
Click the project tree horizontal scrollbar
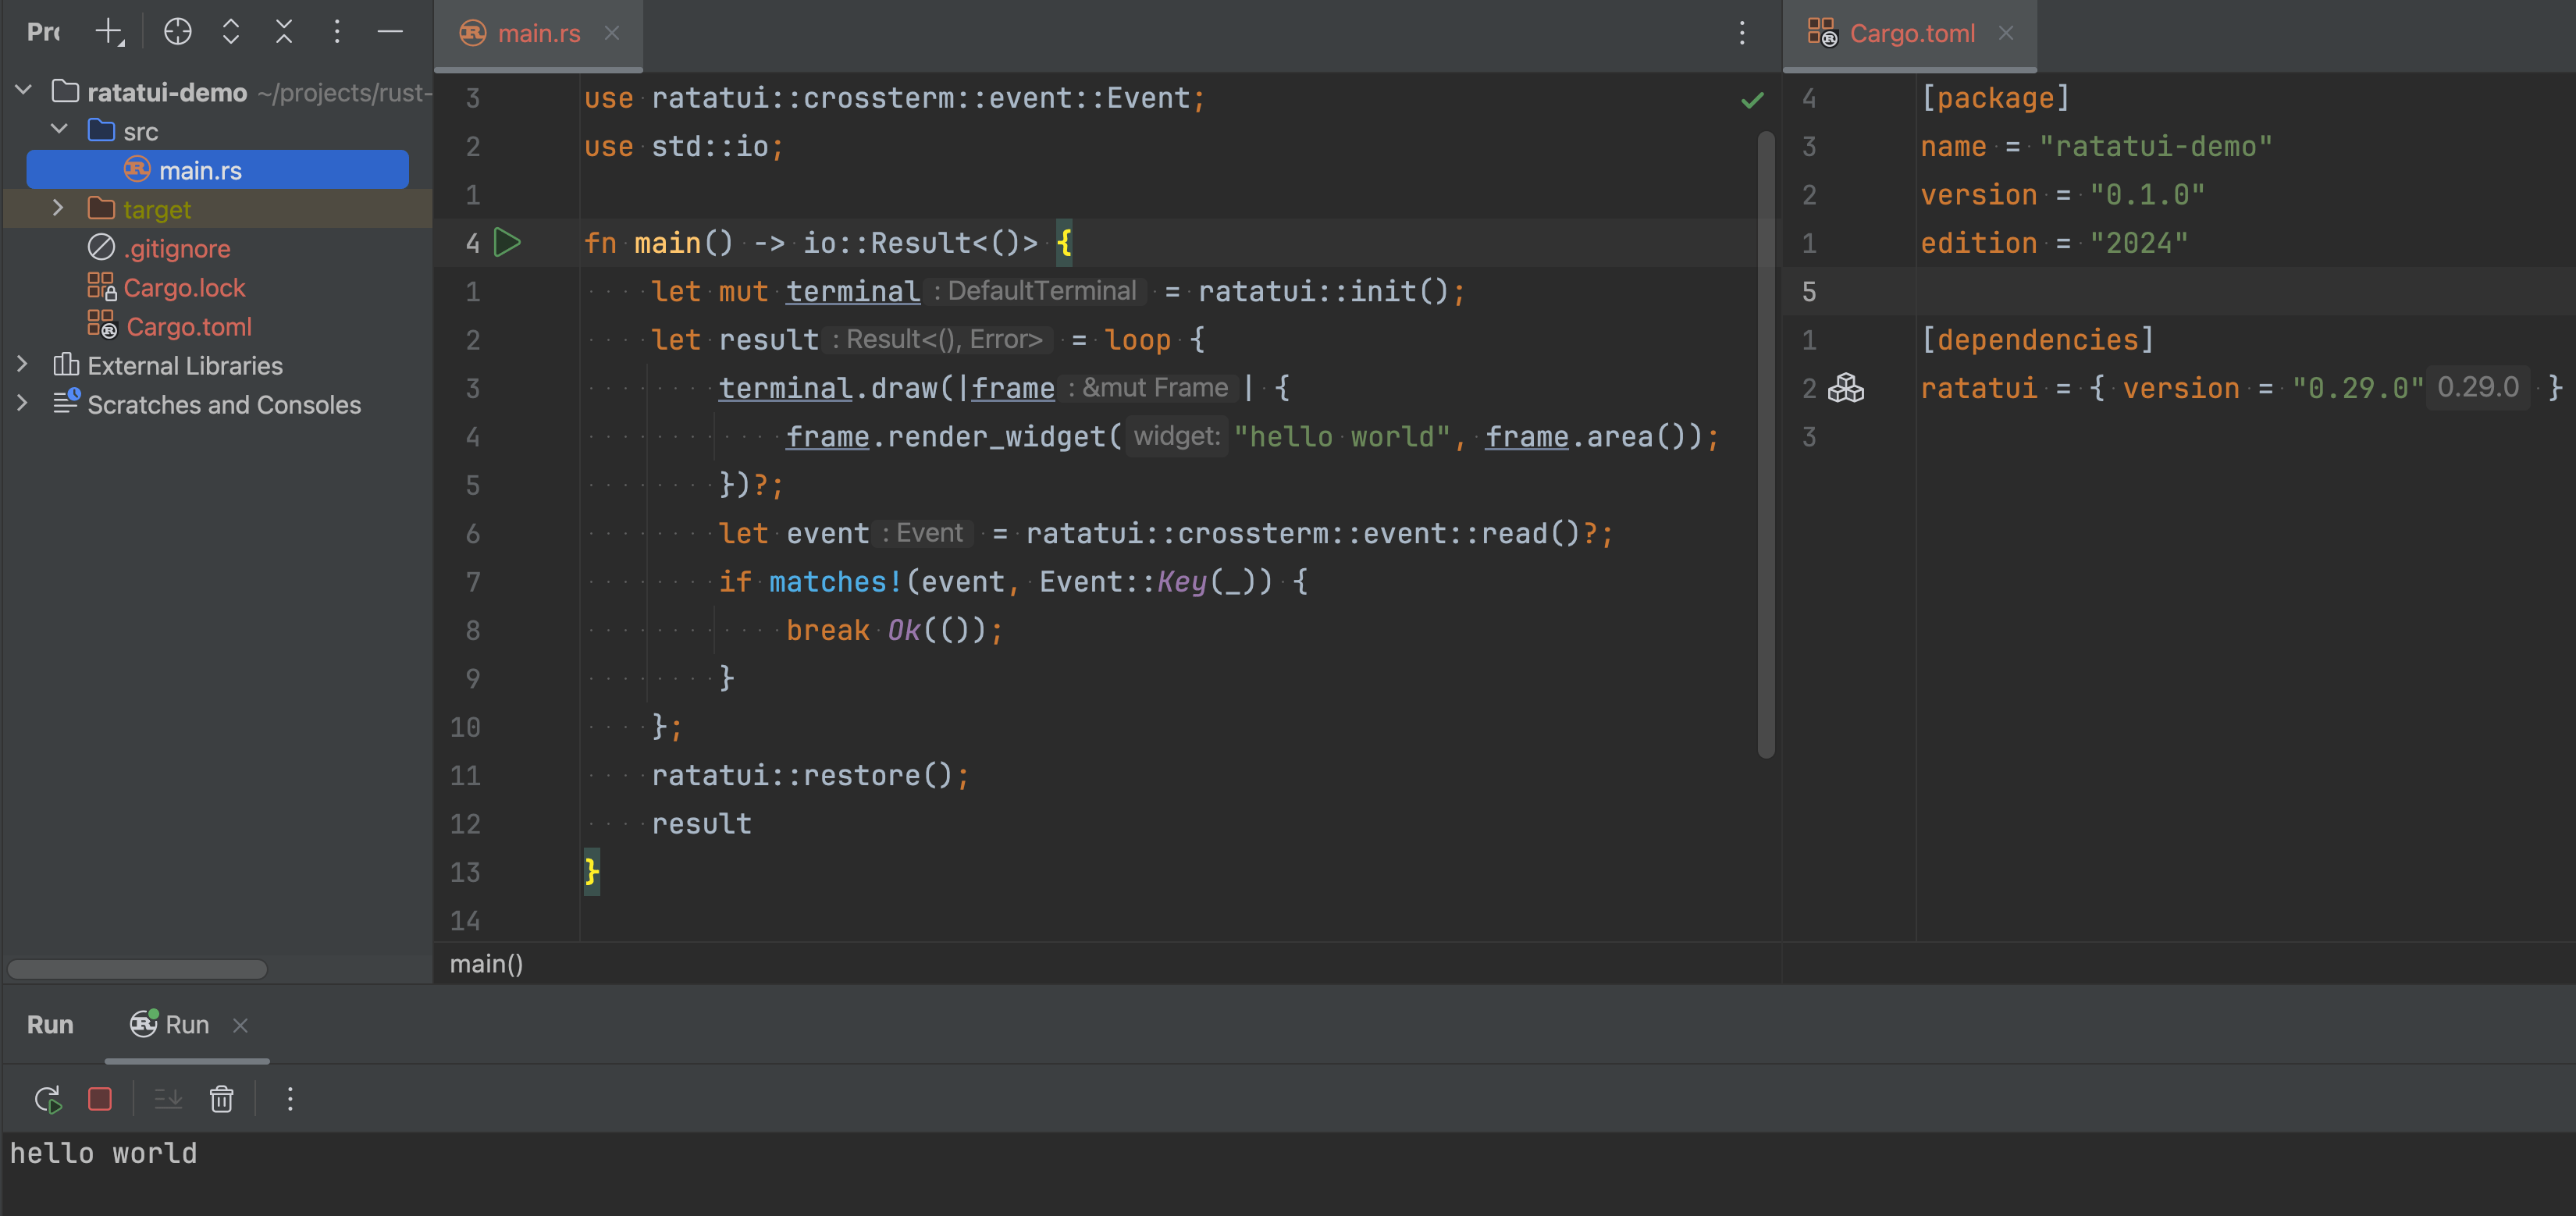137,969
